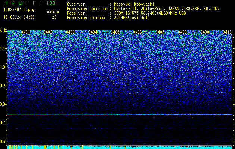The width and height of the screenshot is (235, 149).
Task: Select the ICOM IC-575 receiver description
Action: [x=150, y=13]
